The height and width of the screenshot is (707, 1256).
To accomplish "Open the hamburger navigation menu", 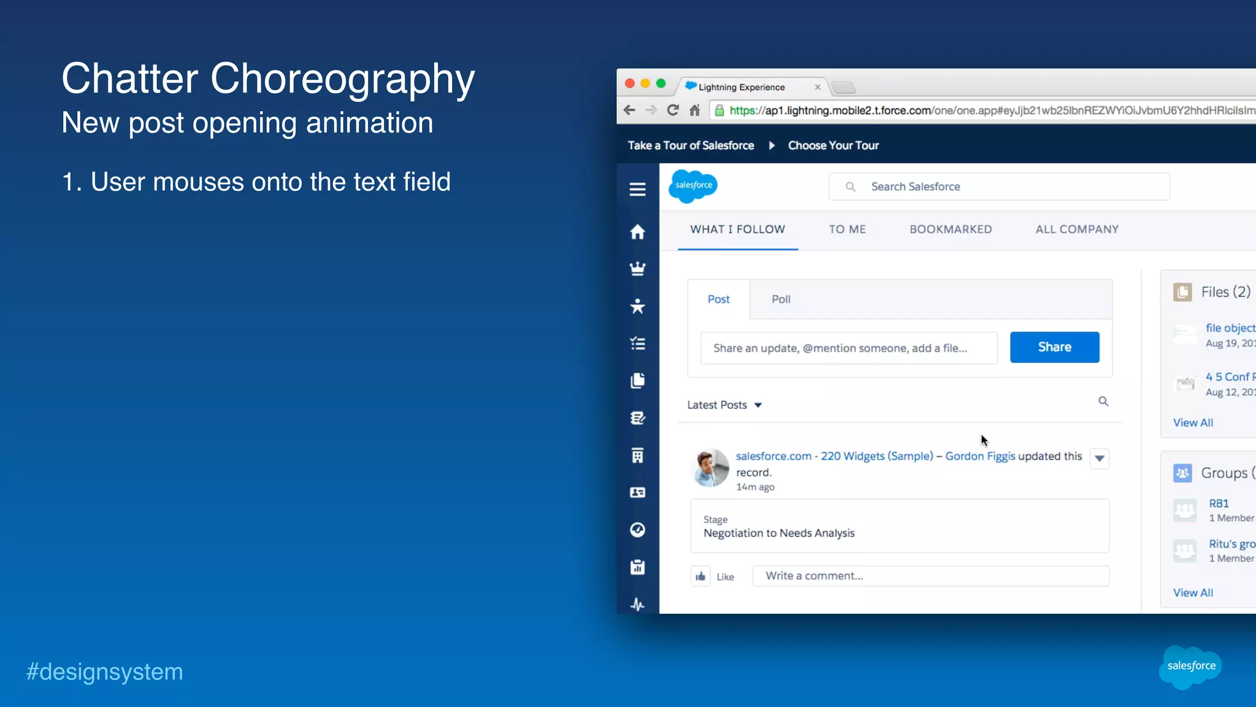I will 637,189.
